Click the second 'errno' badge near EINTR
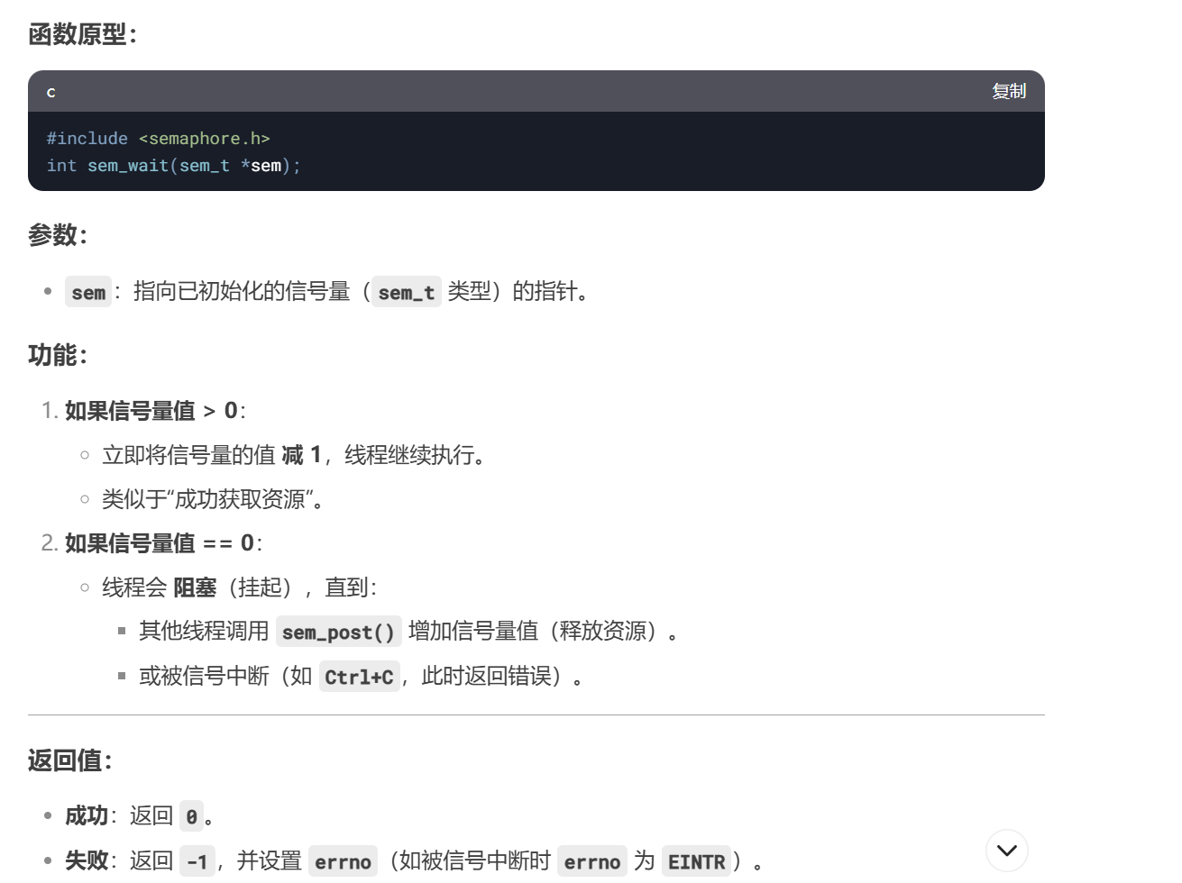 pyautogui.click(x=592, y=860)
